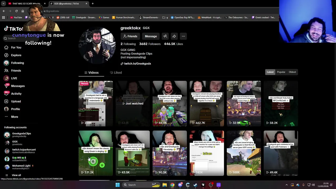Open the Windows Start menu
The width and height of the screenshot is (336, 189).
coord(118,185)
